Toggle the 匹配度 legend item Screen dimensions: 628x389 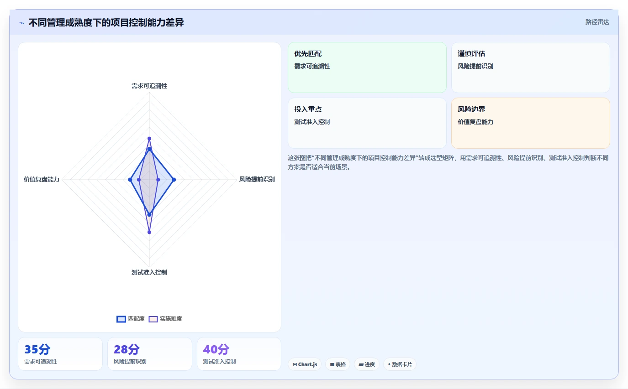(131, 319)
